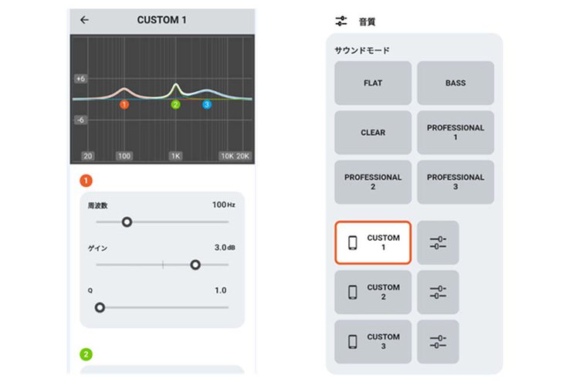Open equalizer settings for CUSTOM 3
Screen dimensions: 579x386
click(438, 341)
